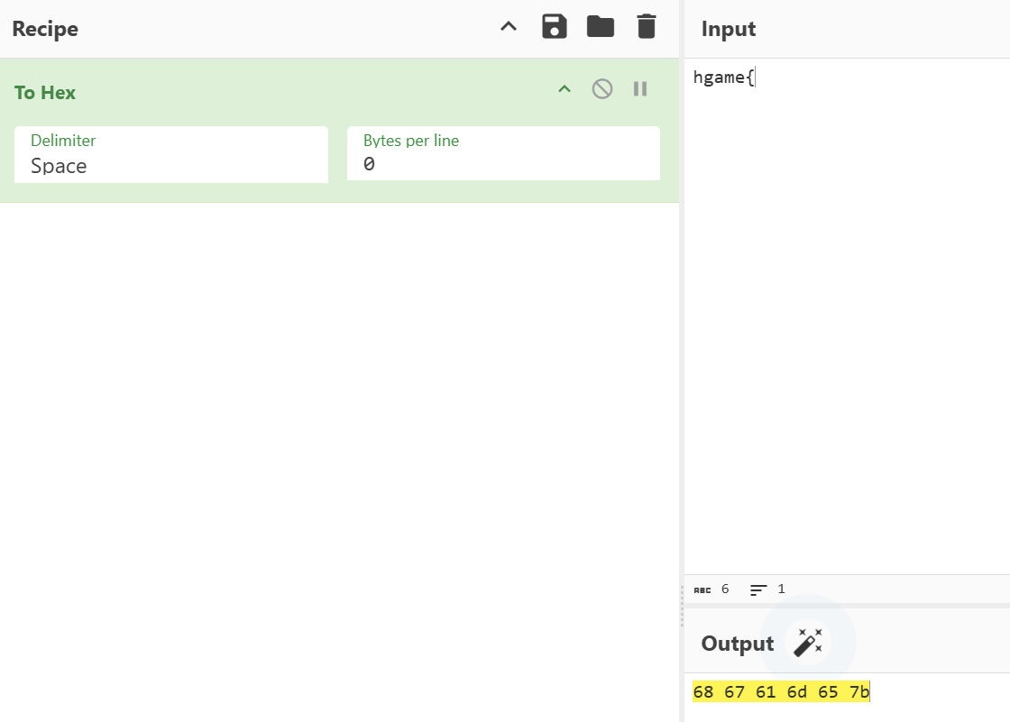Click the vertical pane splitter handle
The height and width of the screenshot is (722, 1010).
[x=682, y=606]
